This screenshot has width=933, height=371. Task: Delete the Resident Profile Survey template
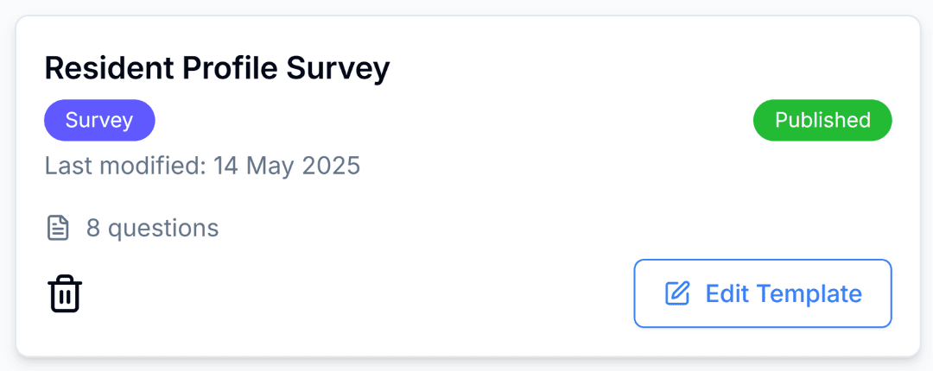[65, 294]
